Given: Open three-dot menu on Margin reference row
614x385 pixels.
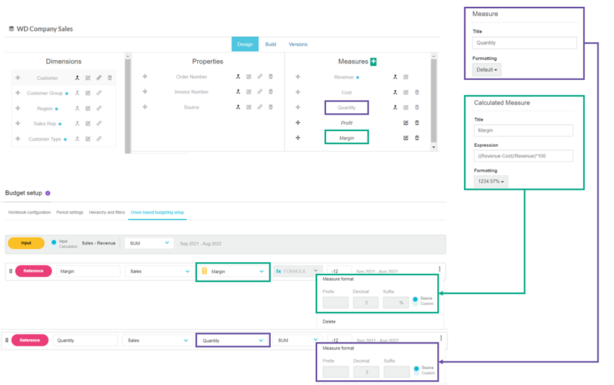Looking at the screenshot, I should pos(439,270).
